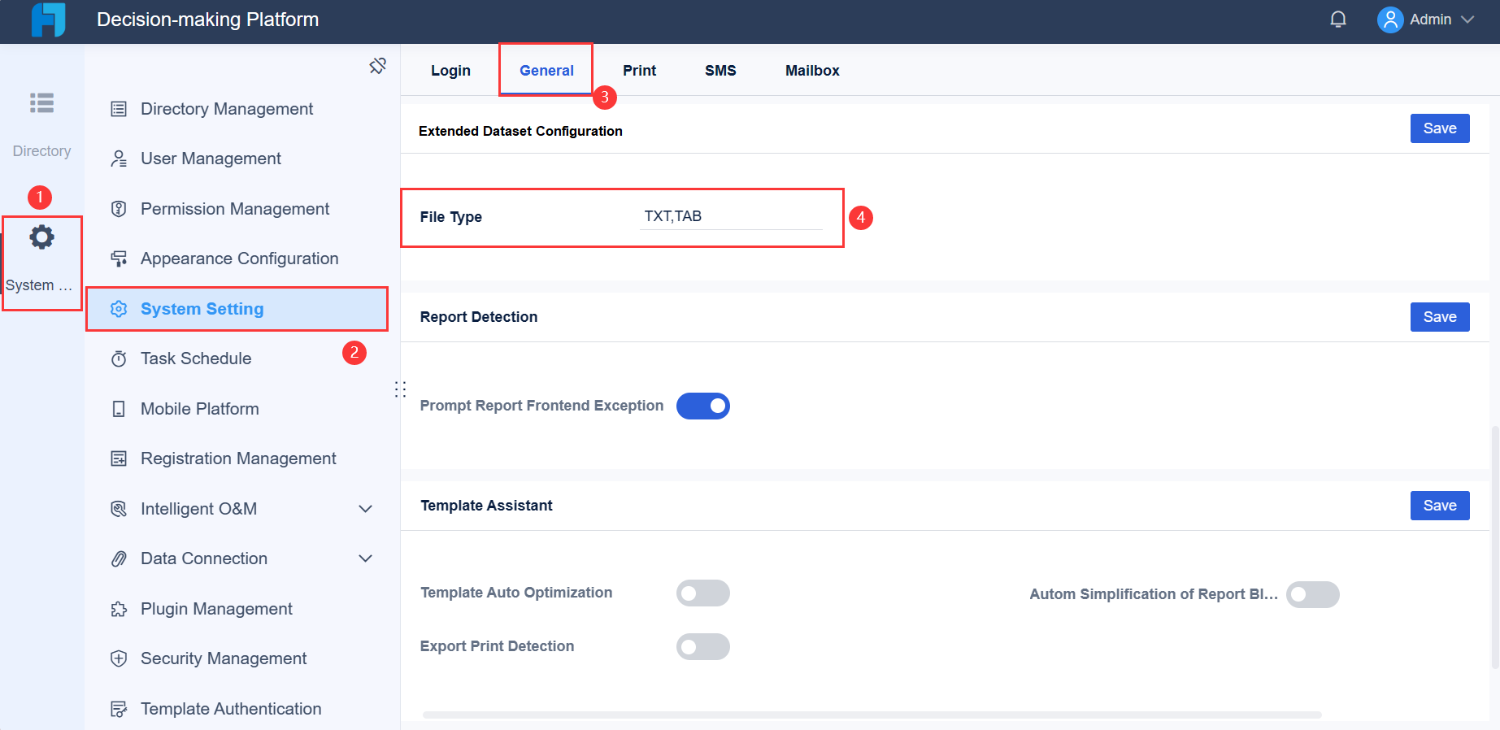Expand the Data Connection submenu chevron

point(366,558)
